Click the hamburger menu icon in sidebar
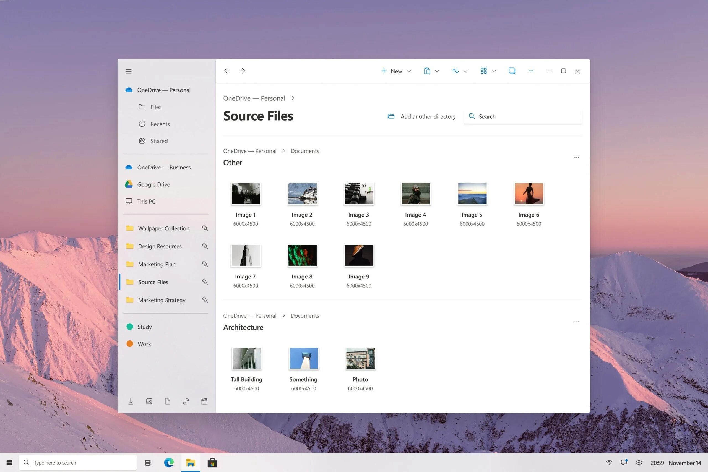This screenshot has width=708, height=472. click(129, 71)
